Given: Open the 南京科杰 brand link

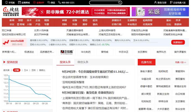Looking at the screenshot, I should 161,52.
